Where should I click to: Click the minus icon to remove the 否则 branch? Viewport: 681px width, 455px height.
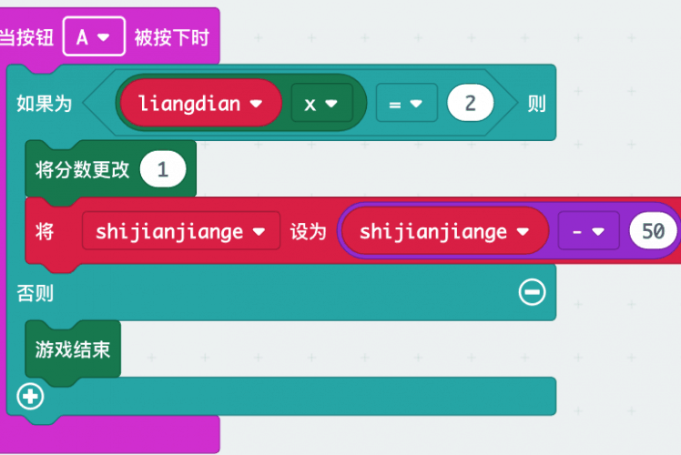click(532, 292)
